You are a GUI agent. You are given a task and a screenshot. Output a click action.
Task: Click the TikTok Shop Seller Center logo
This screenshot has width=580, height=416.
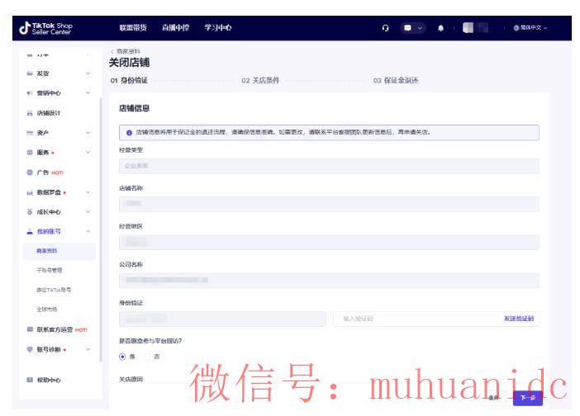coord(47,28)
